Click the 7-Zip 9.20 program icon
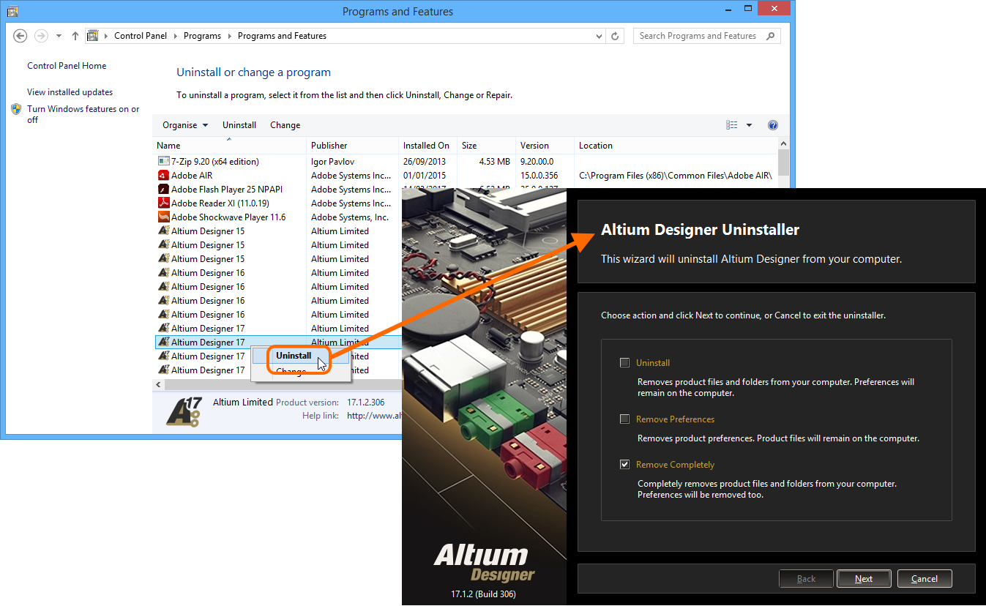The image size is (986, 606). (164, 162)
